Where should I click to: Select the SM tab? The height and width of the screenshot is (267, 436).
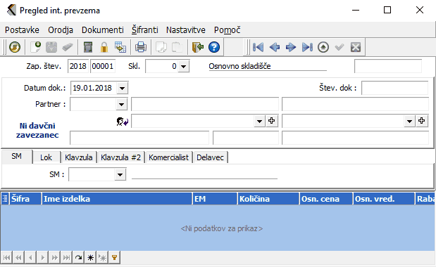(x=17, y=157)
